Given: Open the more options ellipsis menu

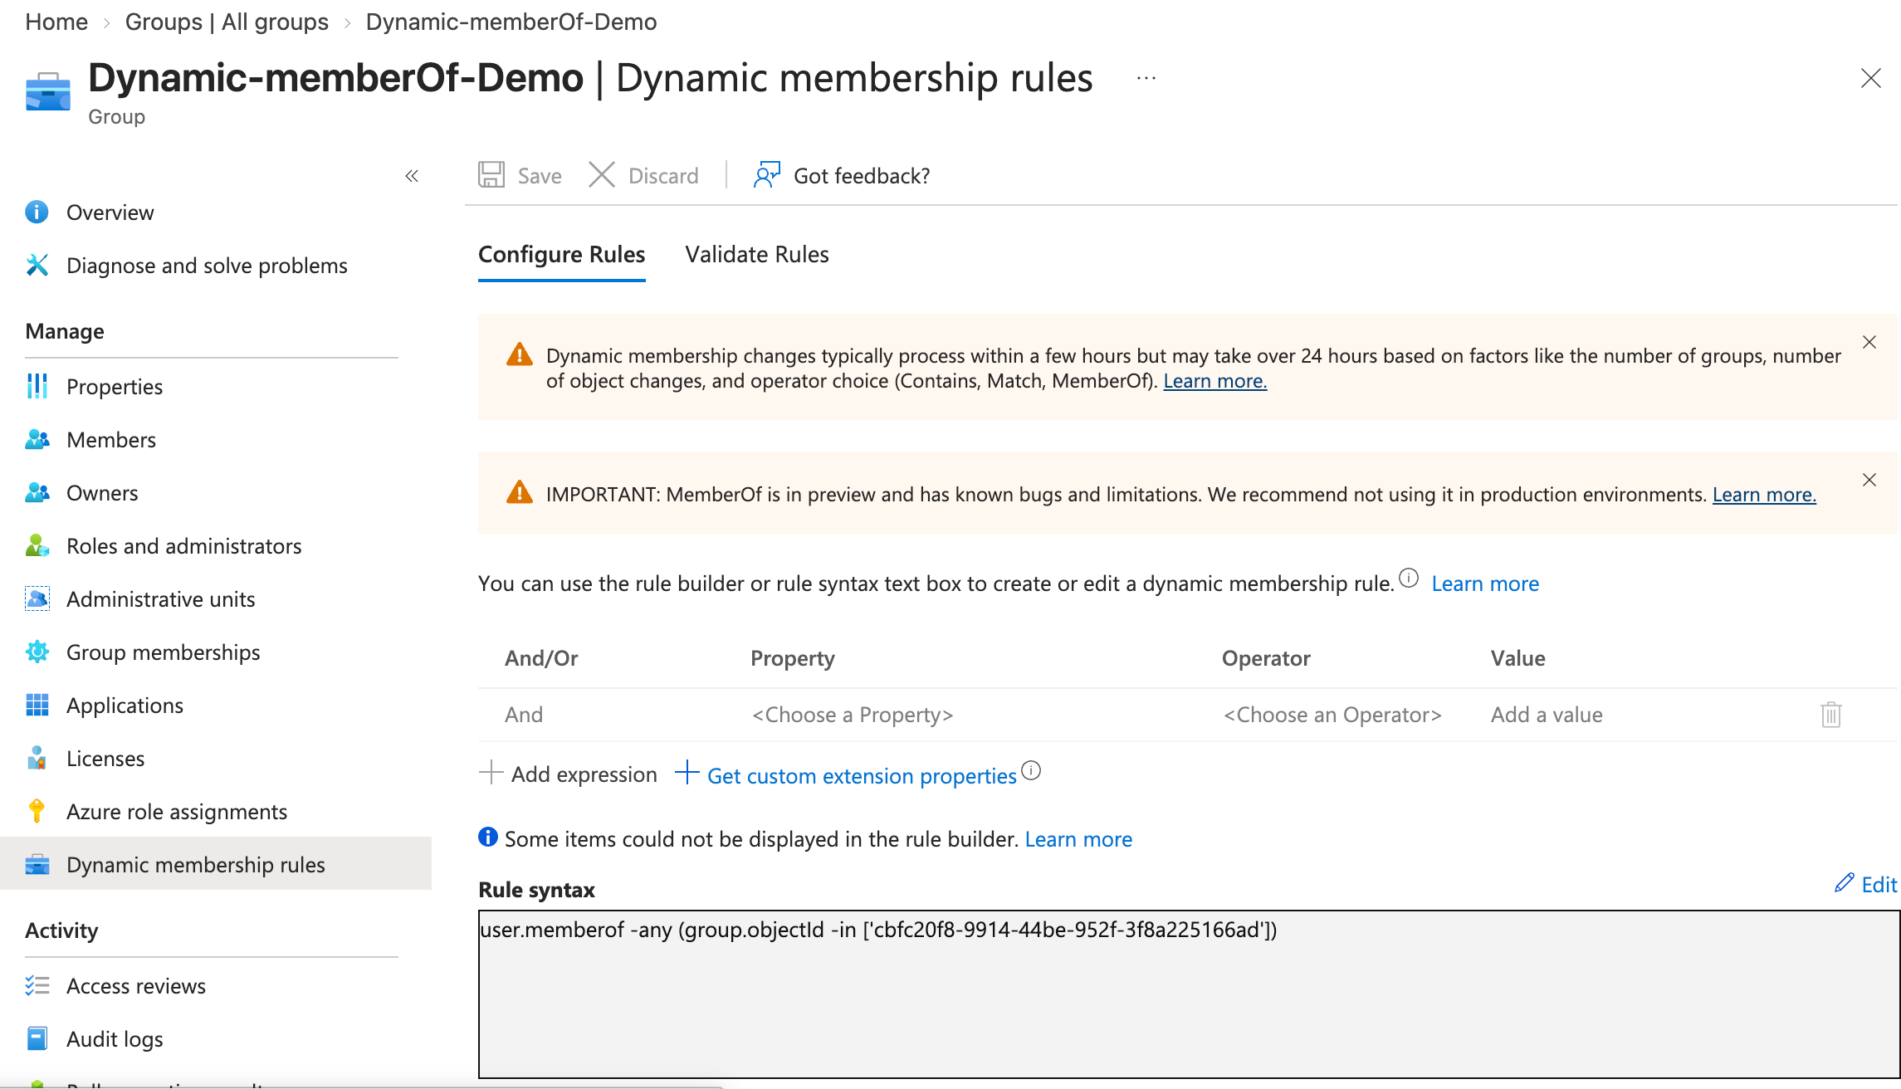Looking at the screenshot, I should tap(1146, 78).
